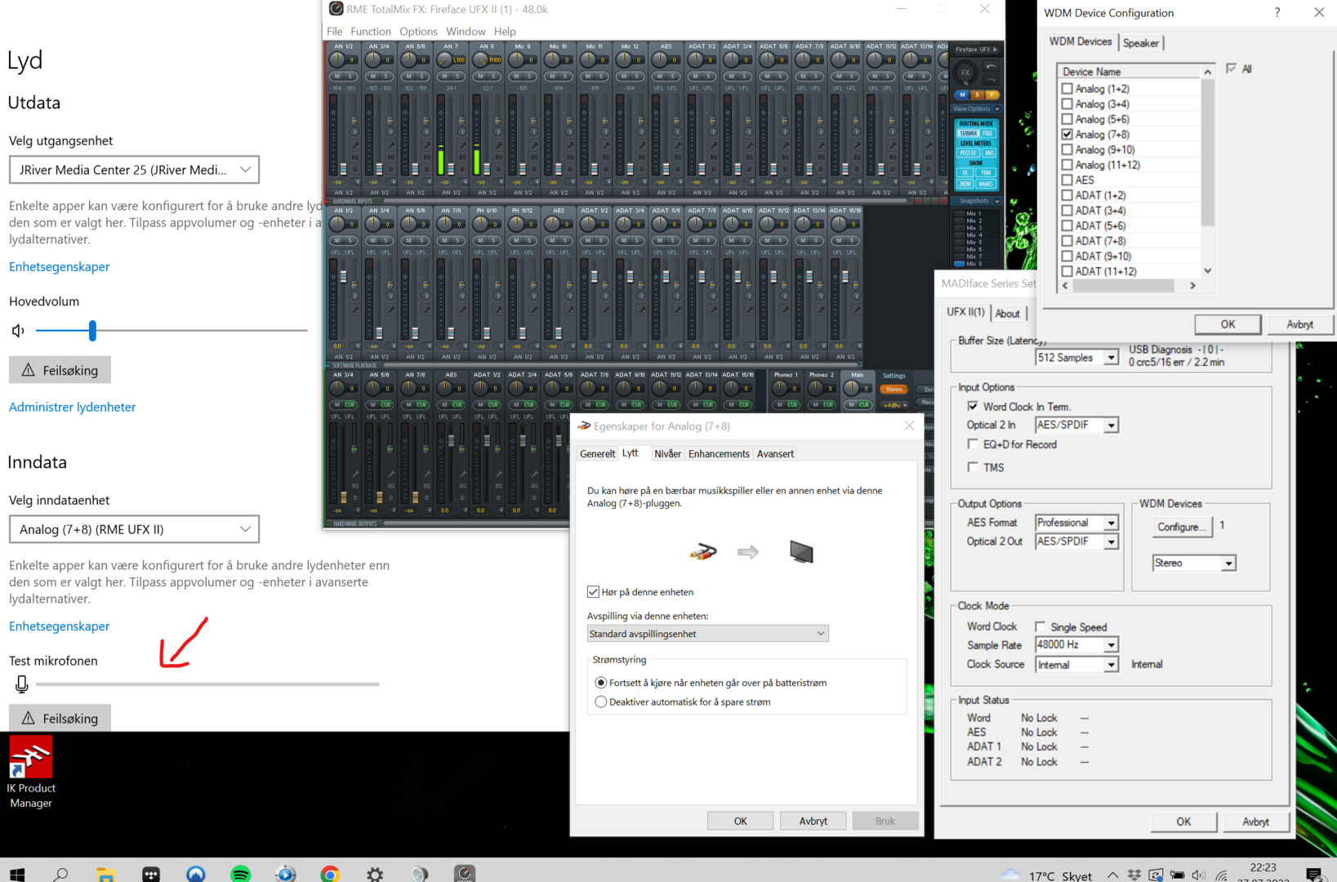Click the global Fader F button in control strip
Screen dimensions: 1337x882
point(992,95)
